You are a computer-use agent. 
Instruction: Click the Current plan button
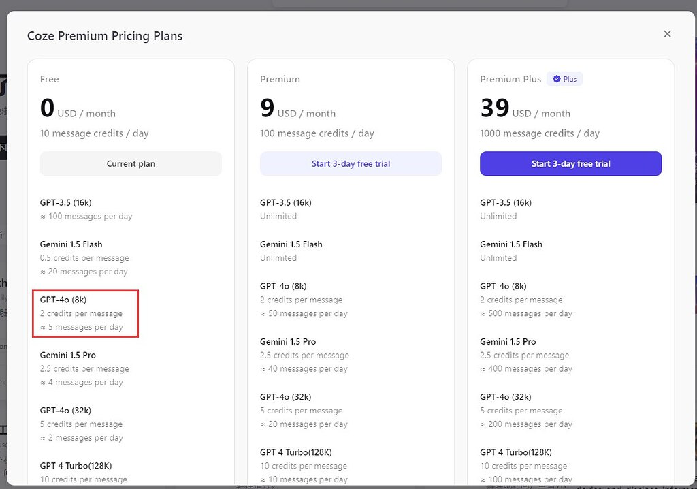pos(131,163)
